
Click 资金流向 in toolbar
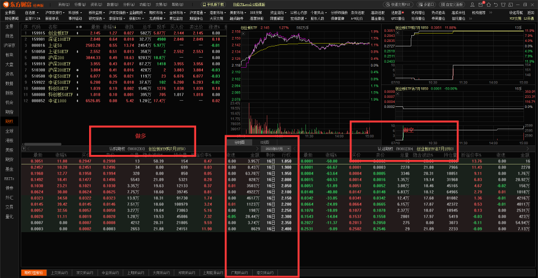[x=276, y=12]
